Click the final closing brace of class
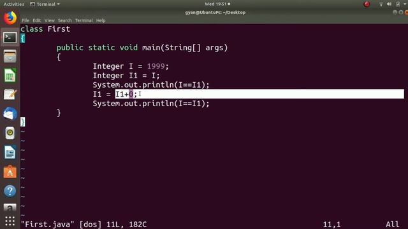 [x=23, y=122]
